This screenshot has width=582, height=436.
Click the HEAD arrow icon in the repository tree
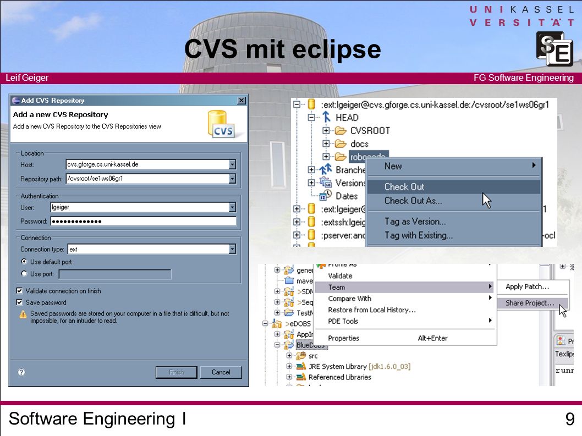click(326, 117)
